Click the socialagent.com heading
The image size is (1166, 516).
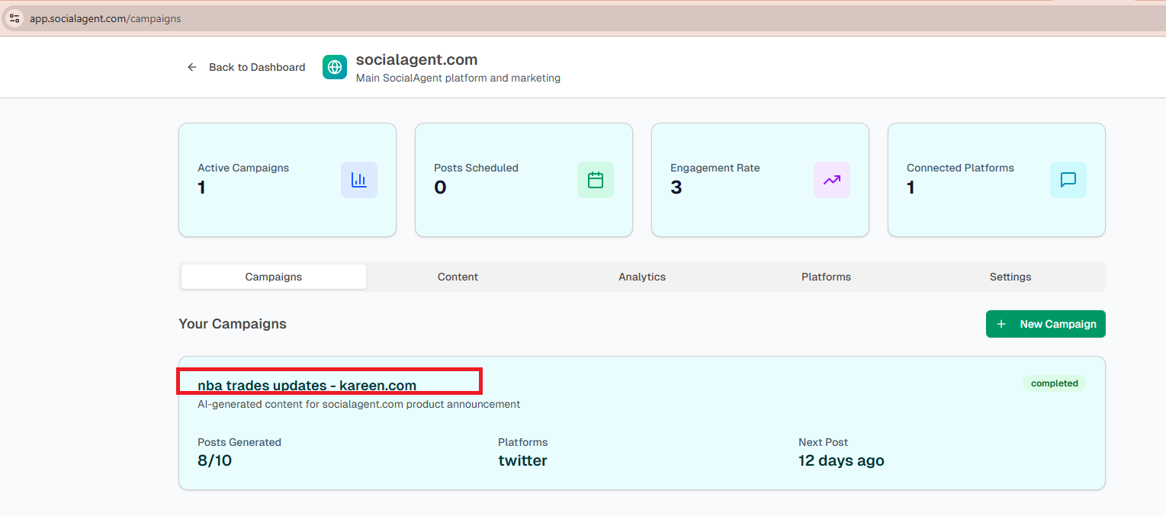tap(416, 59)
